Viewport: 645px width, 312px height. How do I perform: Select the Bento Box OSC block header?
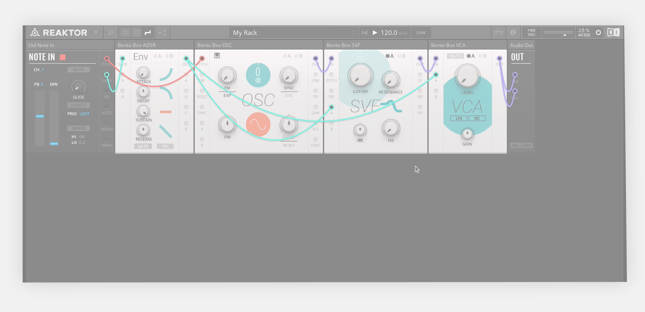[259, 45]
